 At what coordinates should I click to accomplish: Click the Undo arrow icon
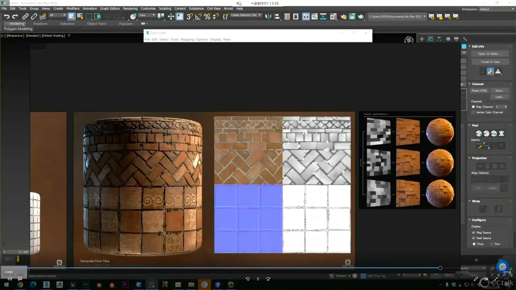point(6,17)
